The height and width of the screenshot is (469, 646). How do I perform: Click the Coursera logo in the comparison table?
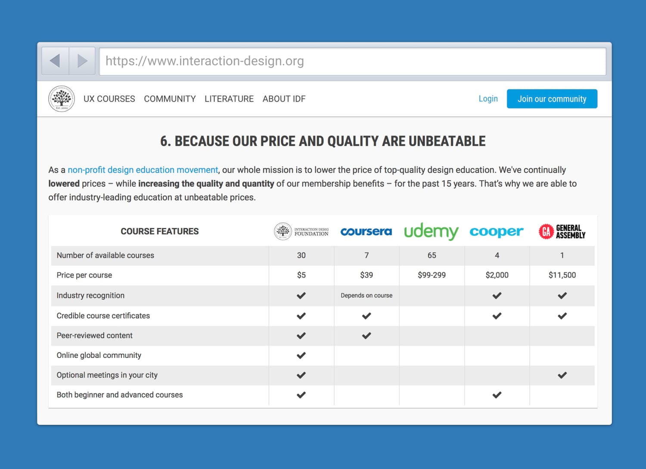(366, 231)
